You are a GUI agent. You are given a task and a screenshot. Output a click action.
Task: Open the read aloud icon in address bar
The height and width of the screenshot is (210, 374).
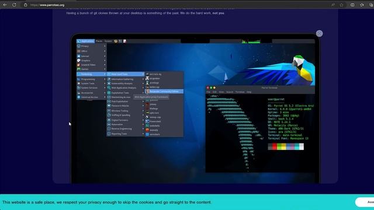click(333, 5)
